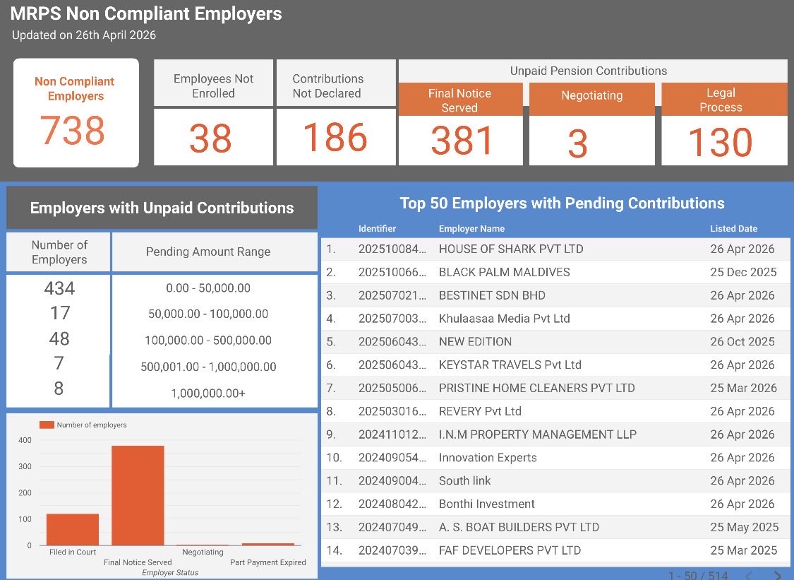The width and height of the screenshot is (794, 580).
Task: Click the MRPS Non Compliant Employers title
Action: point(146,13)
